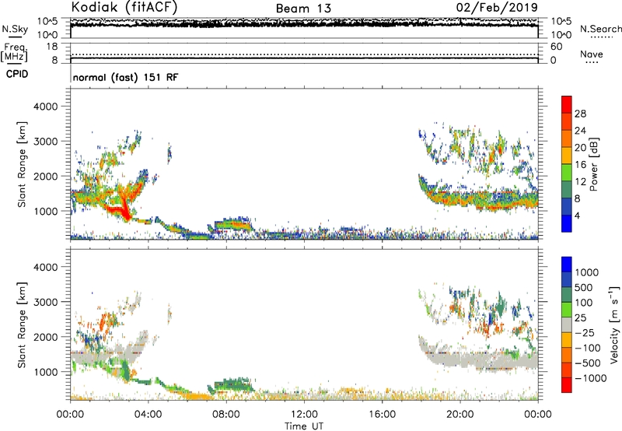
Task: Click the 'Time UT' axis label
Action: pyautogui.click(x=304, y=426)
